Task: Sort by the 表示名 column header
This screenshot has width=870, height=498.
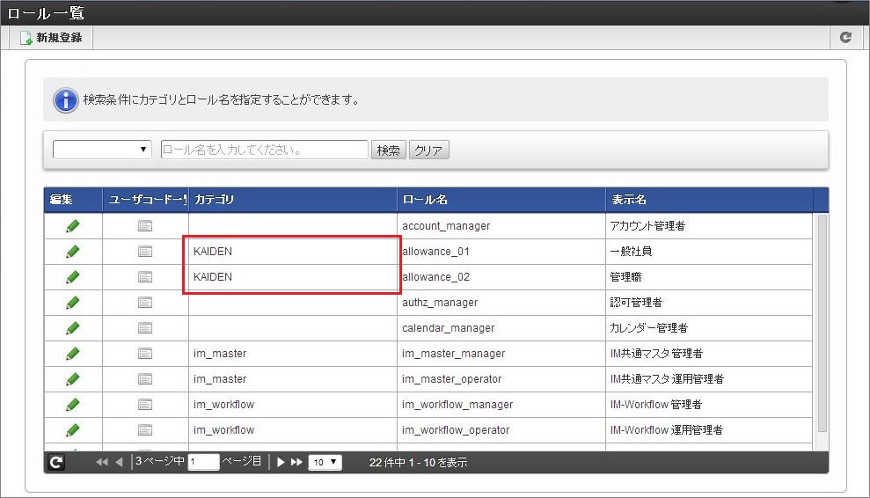Action: [708, 200]
